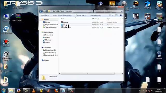Launch Firefox from the taskbar
This screenshot has width=166, height=93.
pos(56,91)
